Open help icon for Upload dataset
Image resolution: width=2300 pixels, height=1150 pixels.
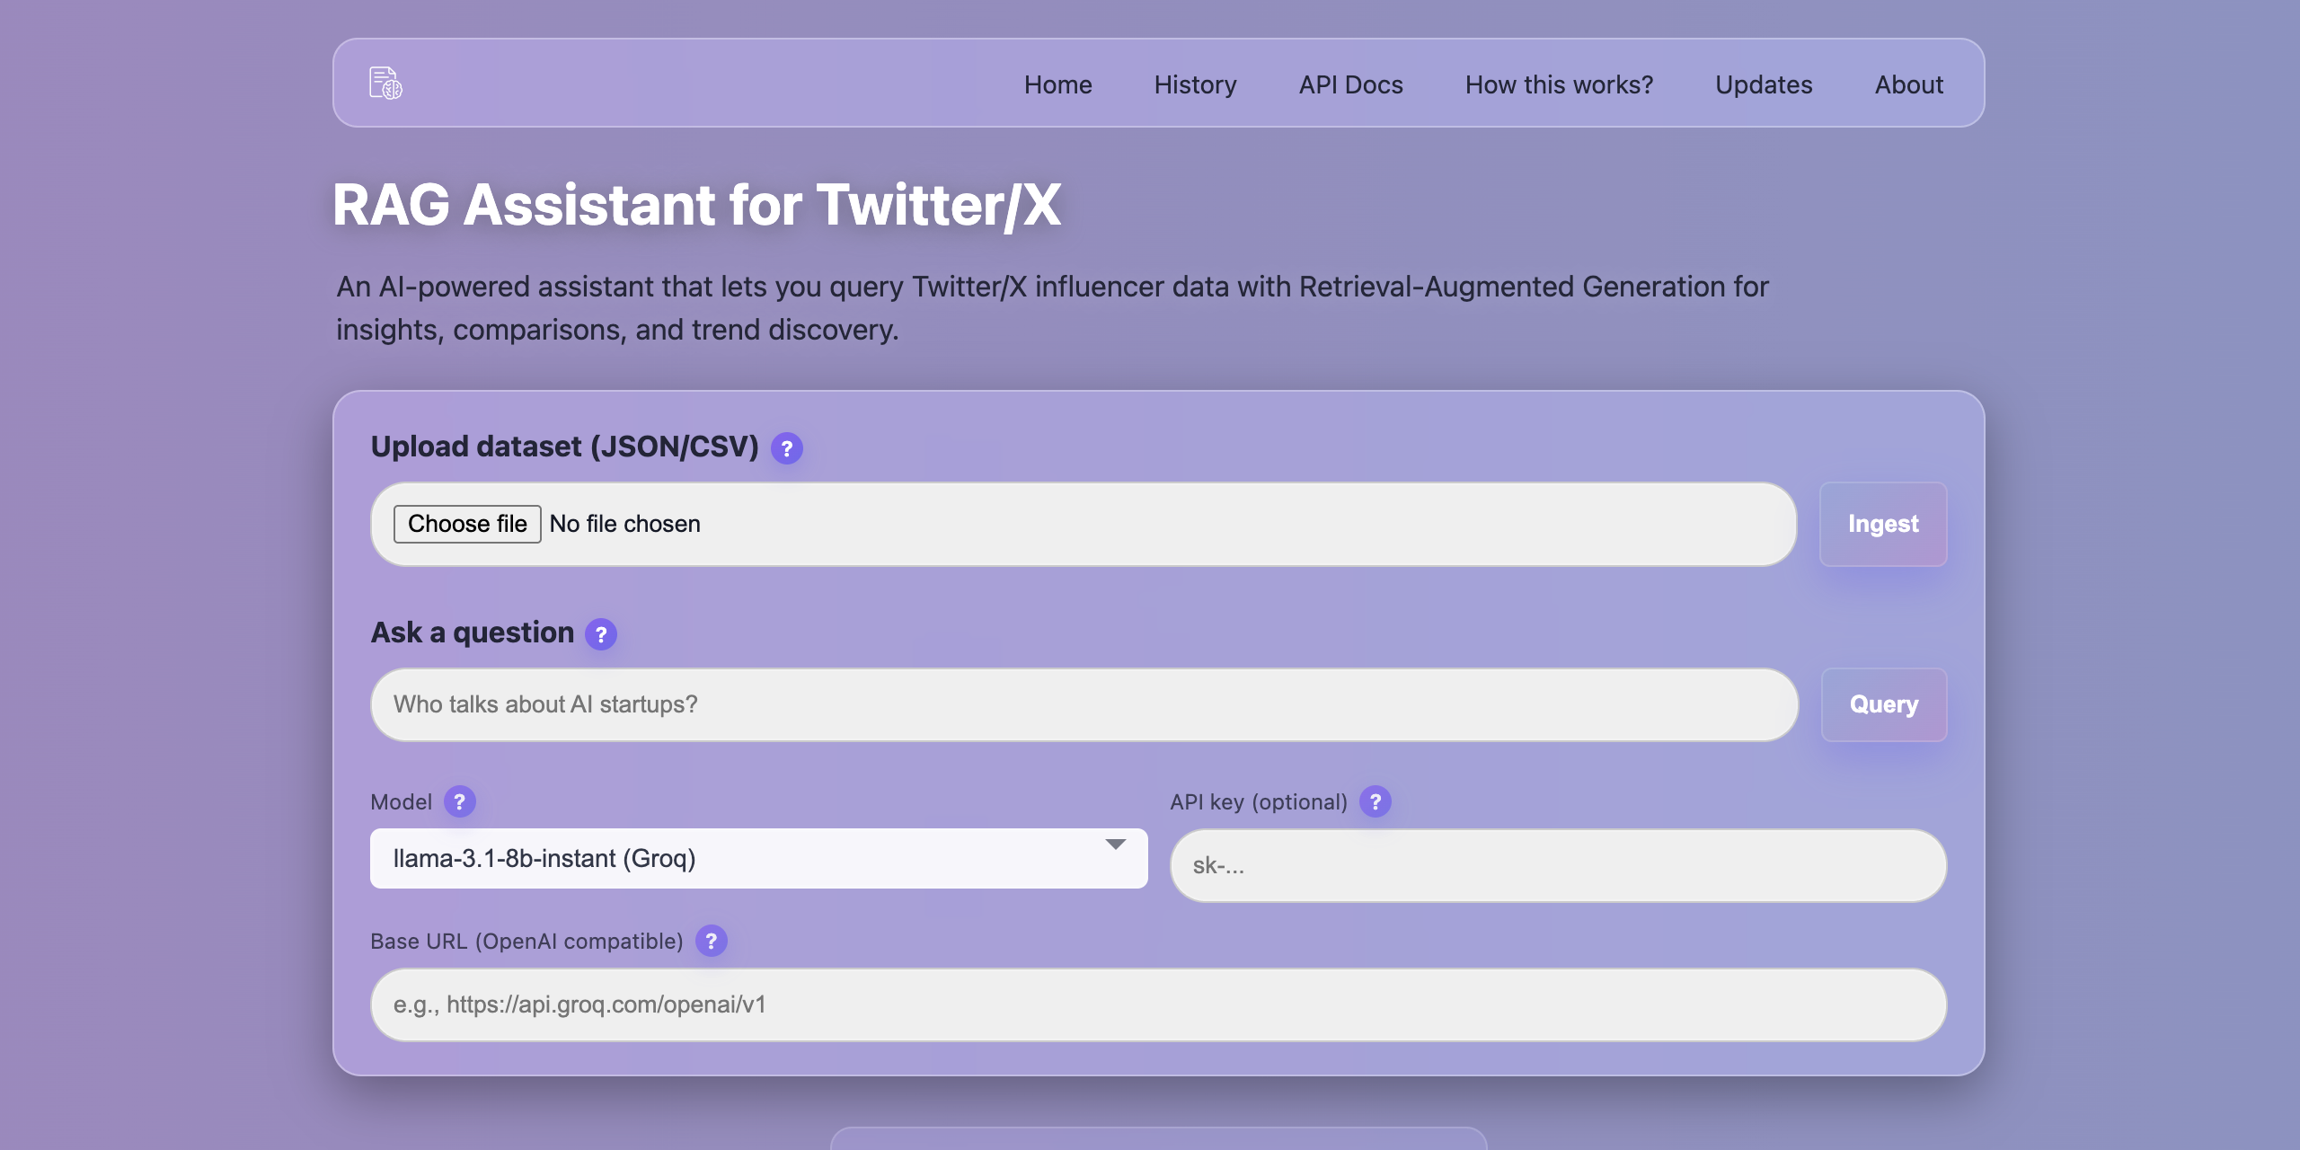[787, 448]
